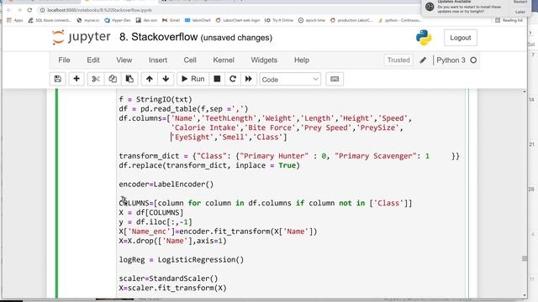
Task: Click the 'Python 3' kernel name
Action: (x=451, y=60)
